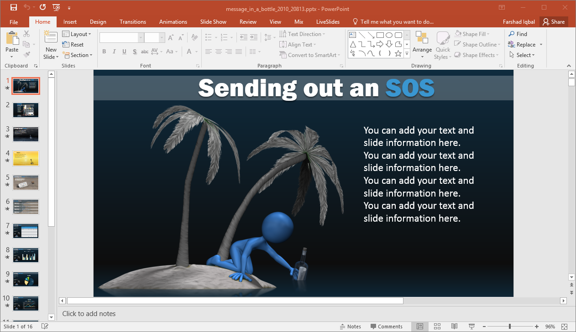Viewport: 576px width, 332px height.
Task: Switch to Slide Sorter view
Action: tap(437, 327)
